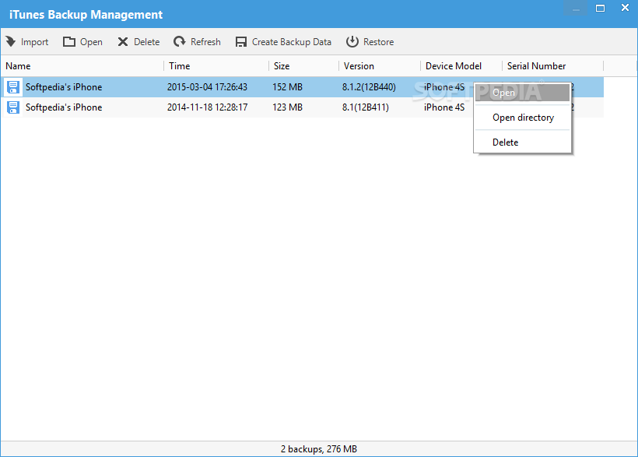Click the version 8.1.2(12B440) cell
Viewport: 638px width, 457px height.
(x=369, y=87)
